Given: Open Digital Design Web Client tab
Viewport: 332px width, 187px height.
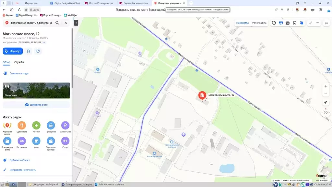Looking at the screenshot, I should pos(65,3).
